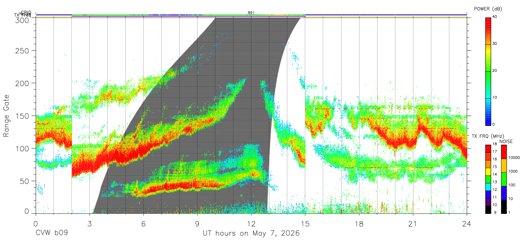Click the Range Gate y-axis title
Screen dimensions: 525x242
(6, 116)
